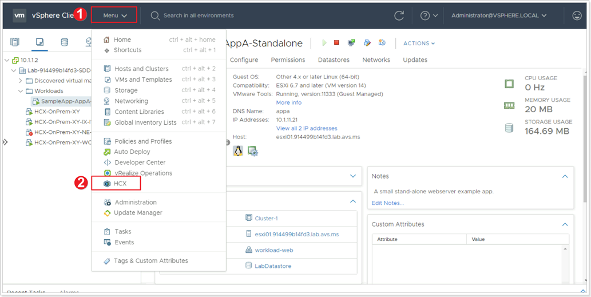
Task: Switch to the Permissions tab
Action: coord(288,60)
